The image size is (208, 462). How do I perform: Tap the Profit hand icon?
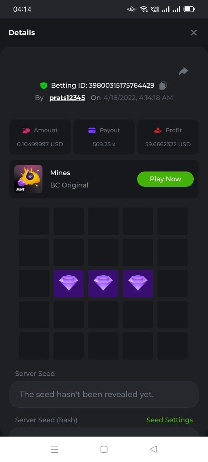(x=158, y=130)
